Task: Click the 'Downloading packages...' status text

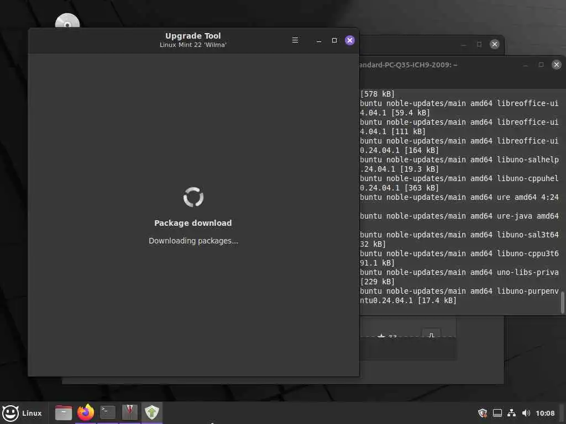Action: pyautogui.click(x=193, y=241)
